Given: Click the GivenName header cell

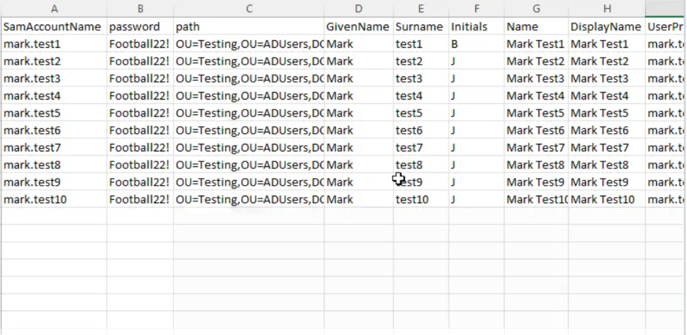Looking at the screenshot, I should (358, 27).
